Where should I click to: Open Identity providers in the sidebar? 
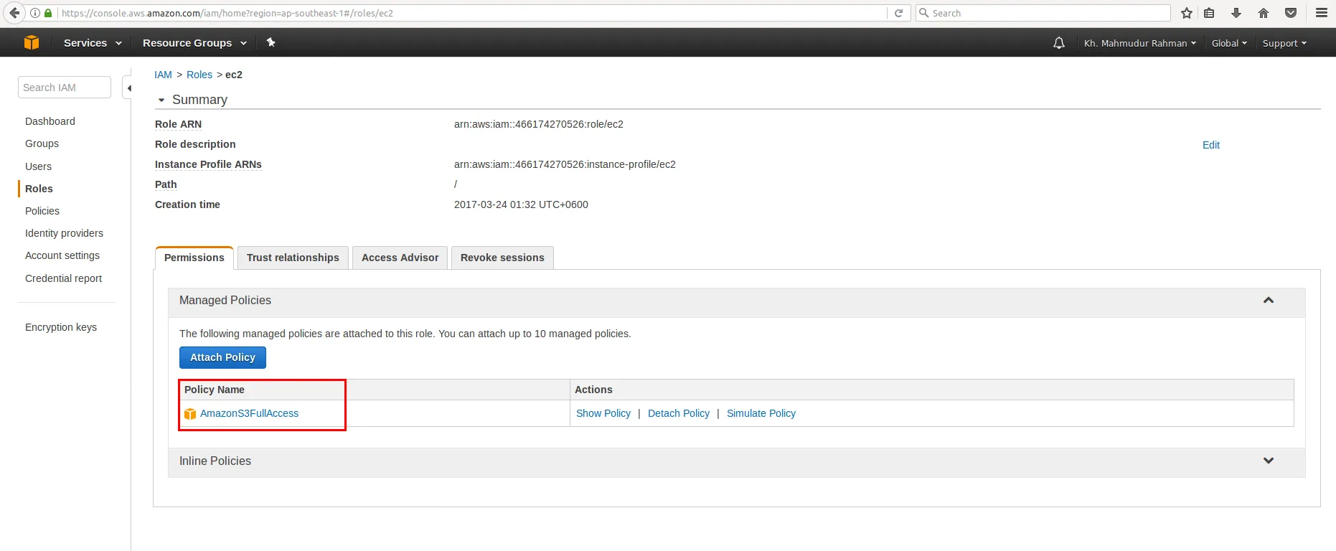tap(65, 233)
